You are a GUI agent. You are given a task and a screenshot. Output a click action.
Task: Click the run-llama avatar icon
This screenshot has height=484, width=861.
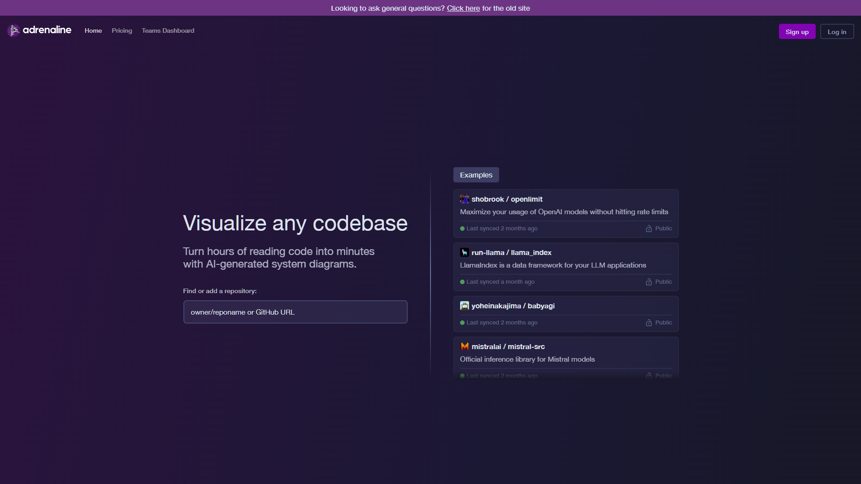coord(464,252)
